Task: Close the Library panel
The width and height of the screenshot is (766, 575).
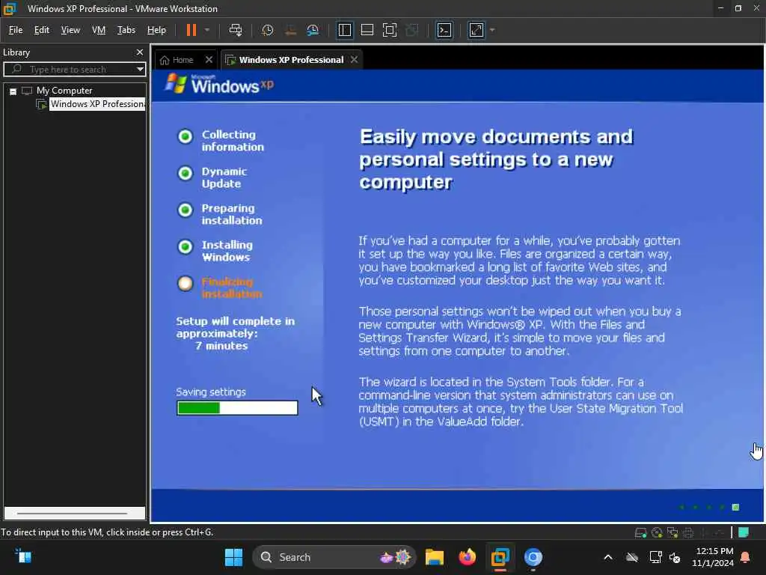Action: point(140,52)
